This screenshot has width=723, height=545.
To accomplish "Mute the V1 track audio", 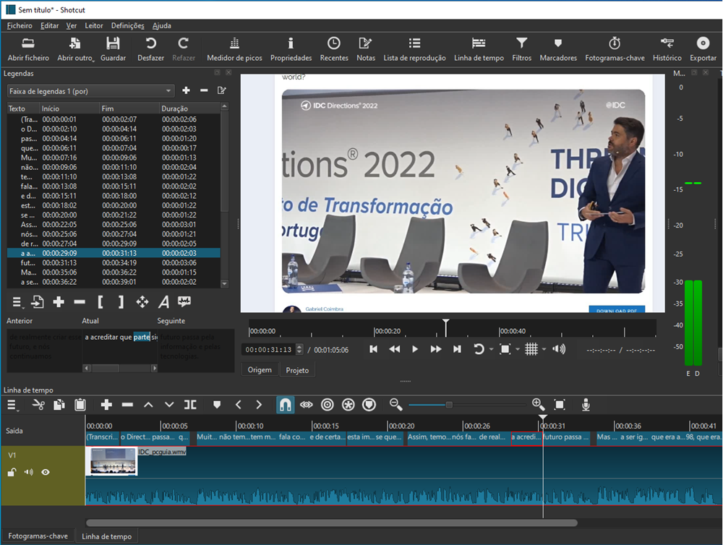I will (x=29, y=473).
